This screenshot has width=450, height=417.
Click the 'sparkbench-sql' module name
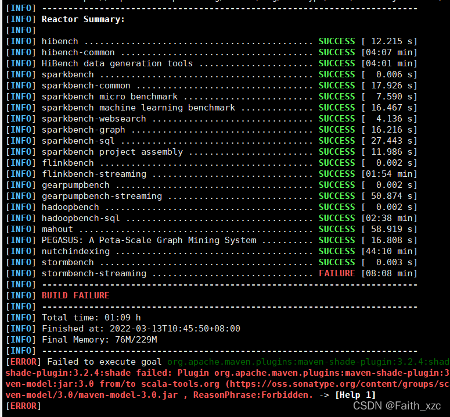pos(78,141)
